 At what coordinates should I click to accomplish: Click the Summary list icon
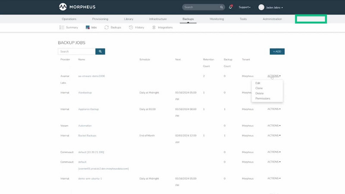[62, 27]
